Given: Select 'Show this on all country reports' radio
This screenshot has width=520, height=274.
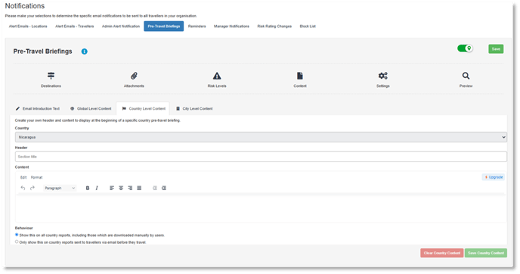Looking at the screenshot, I should tap(17, 235).
